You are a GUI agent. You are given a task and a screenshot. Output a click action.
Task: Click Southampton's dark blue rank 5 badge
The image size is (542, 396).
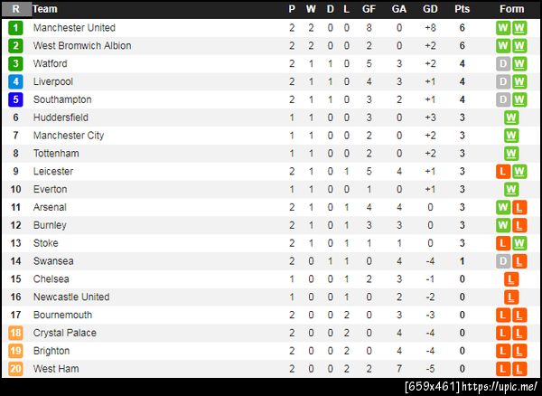point(15,99)
